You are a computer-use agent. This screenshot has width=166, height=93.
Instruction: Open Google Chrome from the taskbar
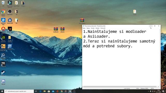tap(61, 91)
